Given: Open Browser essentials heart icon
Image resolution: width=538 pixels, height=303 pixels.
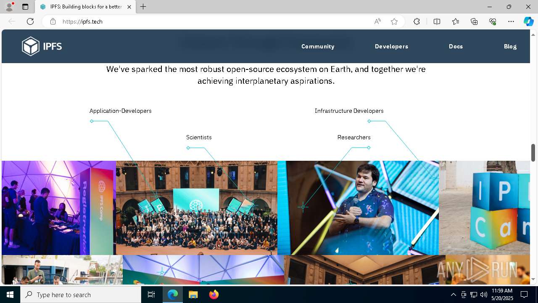Looking at the screenshot, I should pyautogui.click(x=493, y=21).
